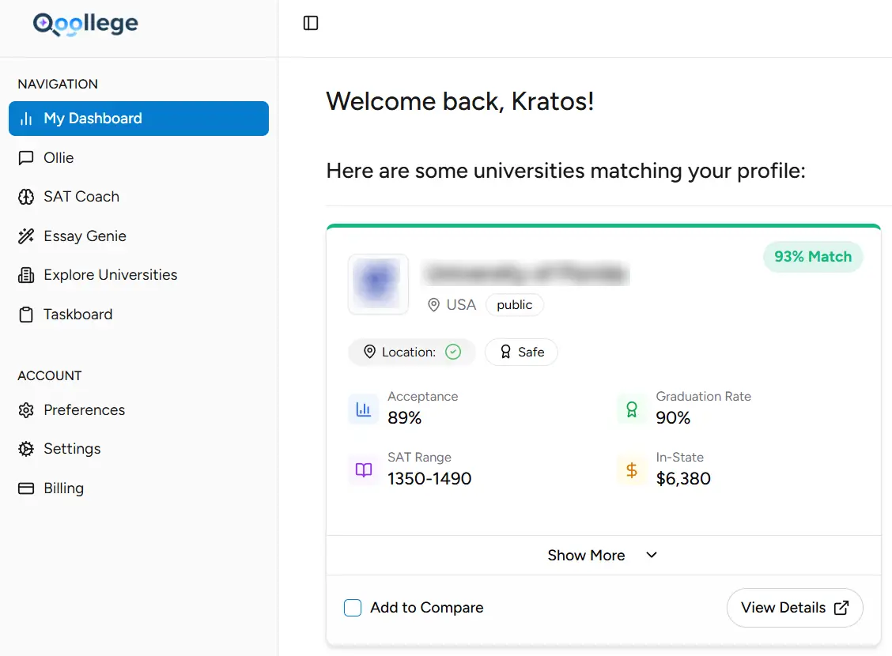Image resolution: width=892 pixels, height=656 pixels.
Task: Click the Taskboard clipboard icon
Action: 26,315
